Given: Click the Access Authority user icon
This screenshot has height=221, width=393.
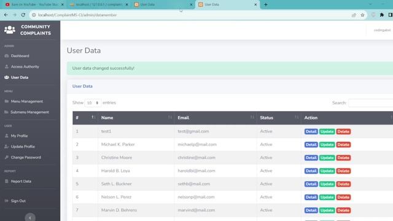Looking at the screenshot, I should [x=7, y=67].
